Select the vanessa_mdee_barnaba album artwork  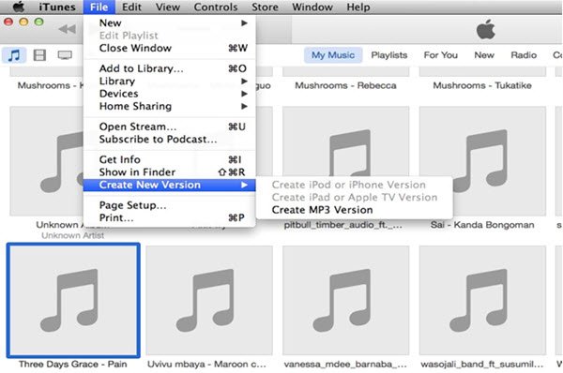pyautogui.click(x=345, y=301)
